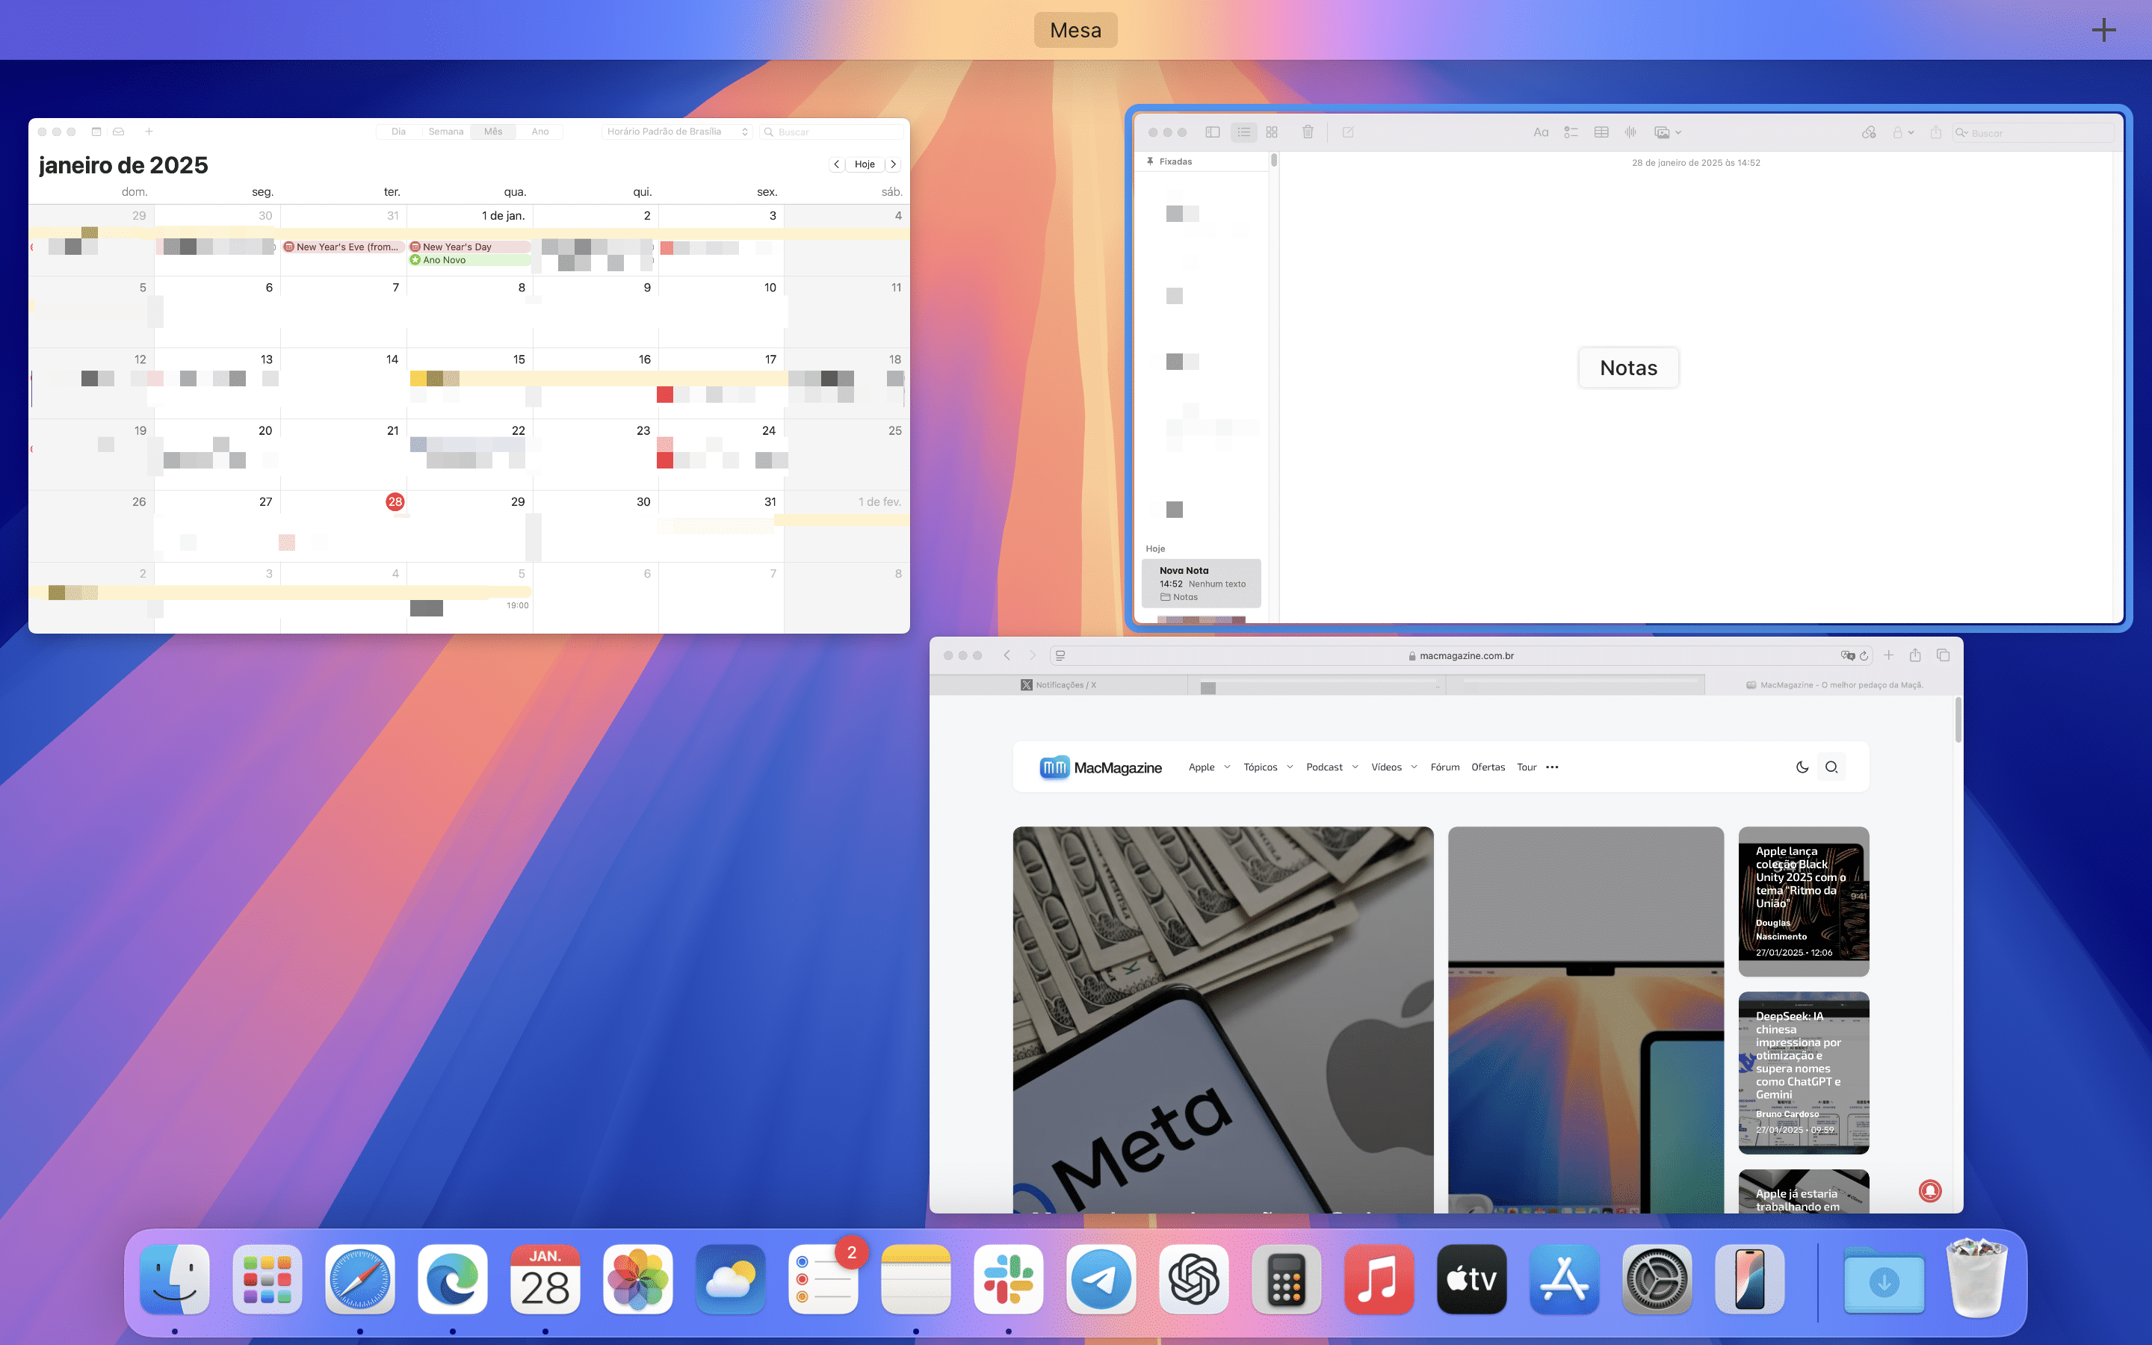Viewport: 2152px width, 1345px height.
Task: Open the MacMagazine site search icon
Action: click(x=1831, y=767)
